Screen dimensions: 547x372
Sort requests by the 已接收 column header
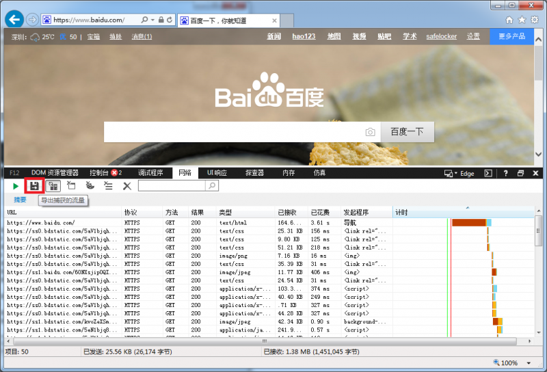click(x=290, y=213)
